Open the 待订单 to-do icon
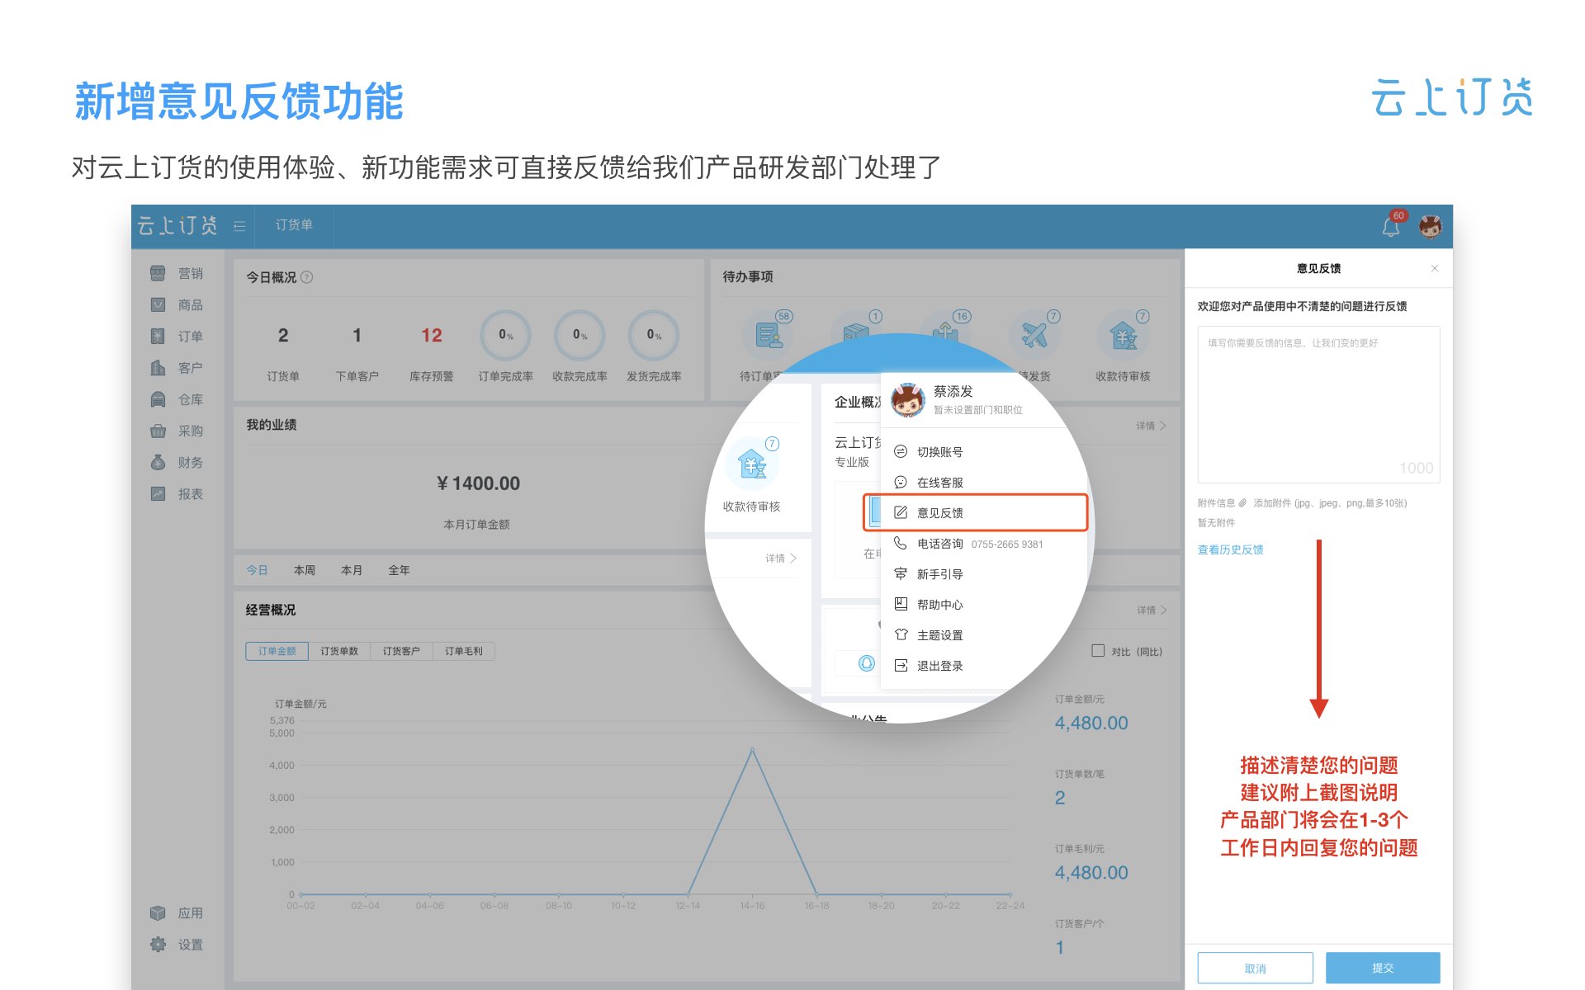The image size is (1585, 990). tap(769, 335)
